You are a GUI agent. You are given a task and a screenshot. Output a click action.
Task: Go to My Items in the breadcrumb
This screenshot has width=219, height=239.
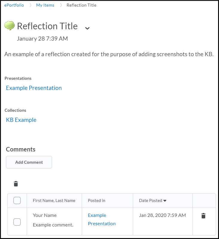tap(45, 5)
